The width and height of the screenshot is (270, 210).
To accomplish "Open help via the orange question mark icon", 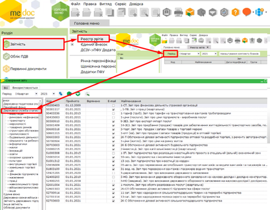I will 235,13.
